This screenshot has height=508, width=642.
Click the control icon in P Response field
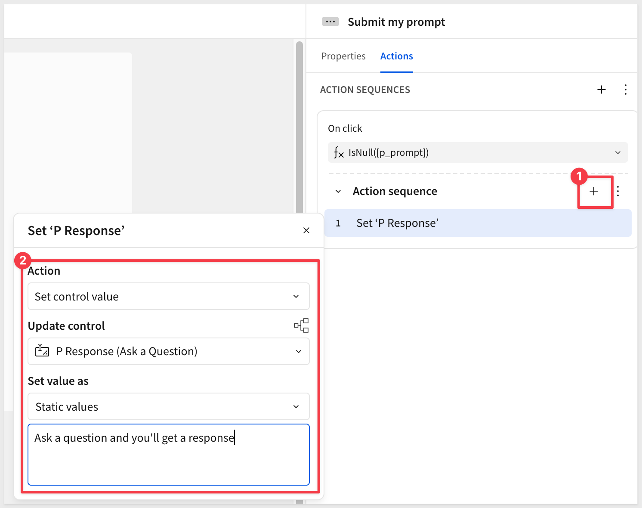tap(42, 351)
